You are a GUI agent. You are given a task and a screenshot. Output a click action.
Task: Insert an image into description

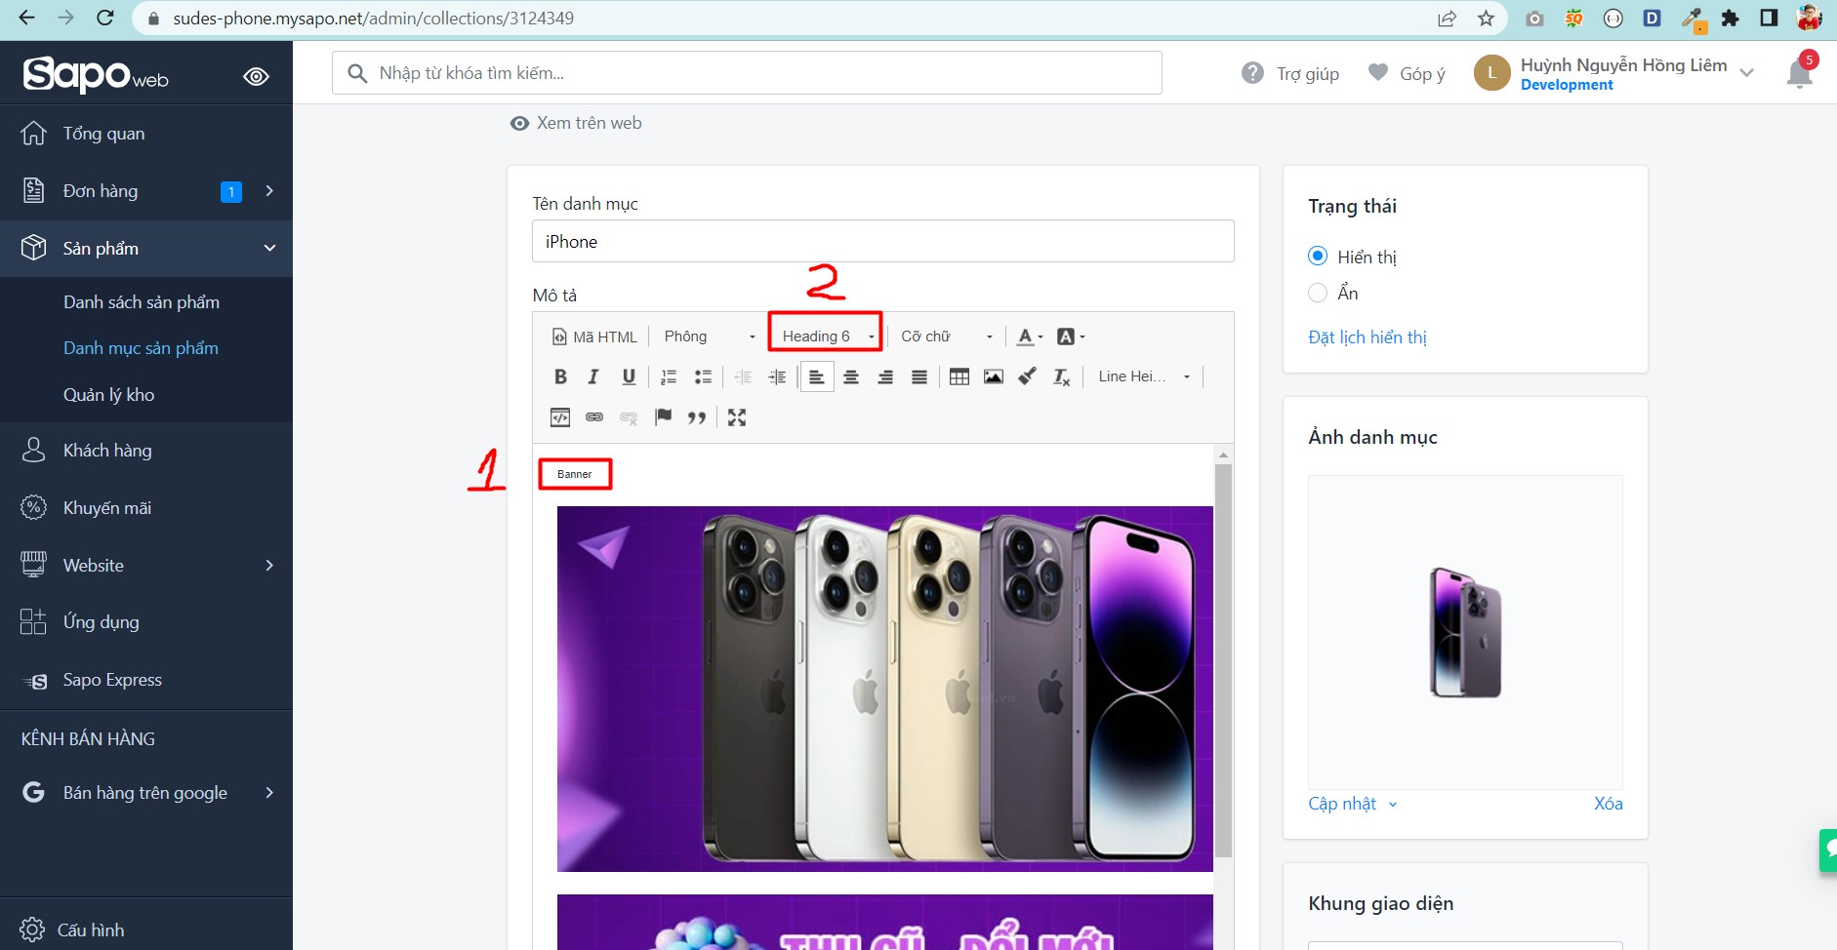point(994,376)
